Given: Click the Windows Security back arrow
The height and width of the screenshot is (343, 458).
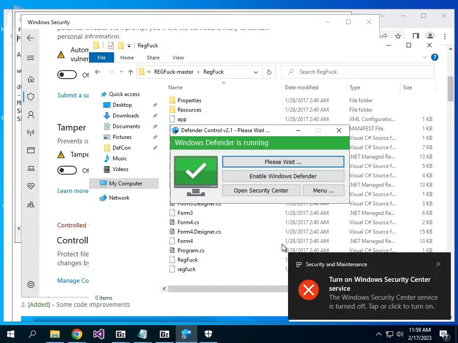Looking at the screenshot, I should coord(30,38).
